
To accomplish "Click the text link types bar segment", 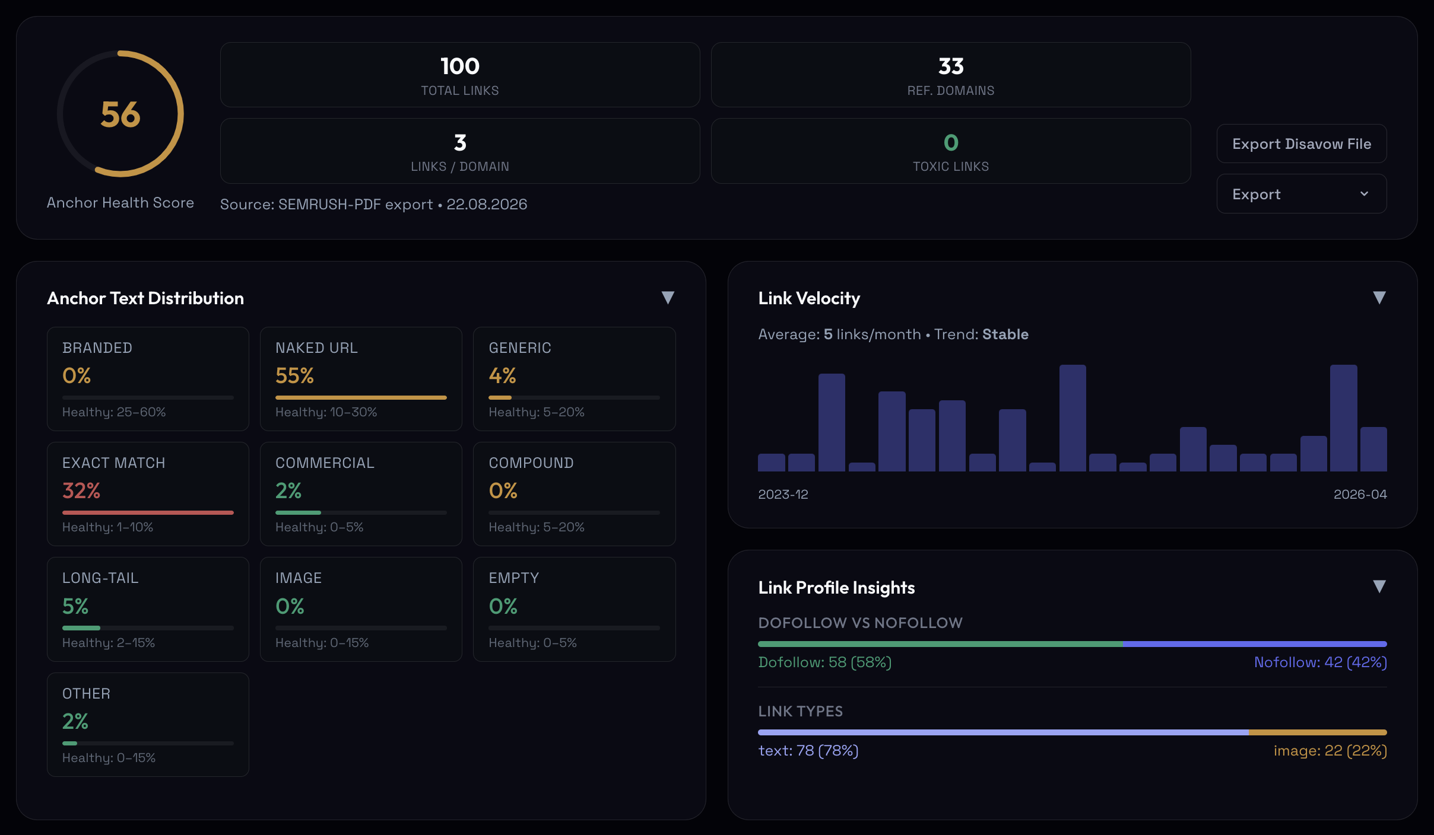I will pos(1003,732).
